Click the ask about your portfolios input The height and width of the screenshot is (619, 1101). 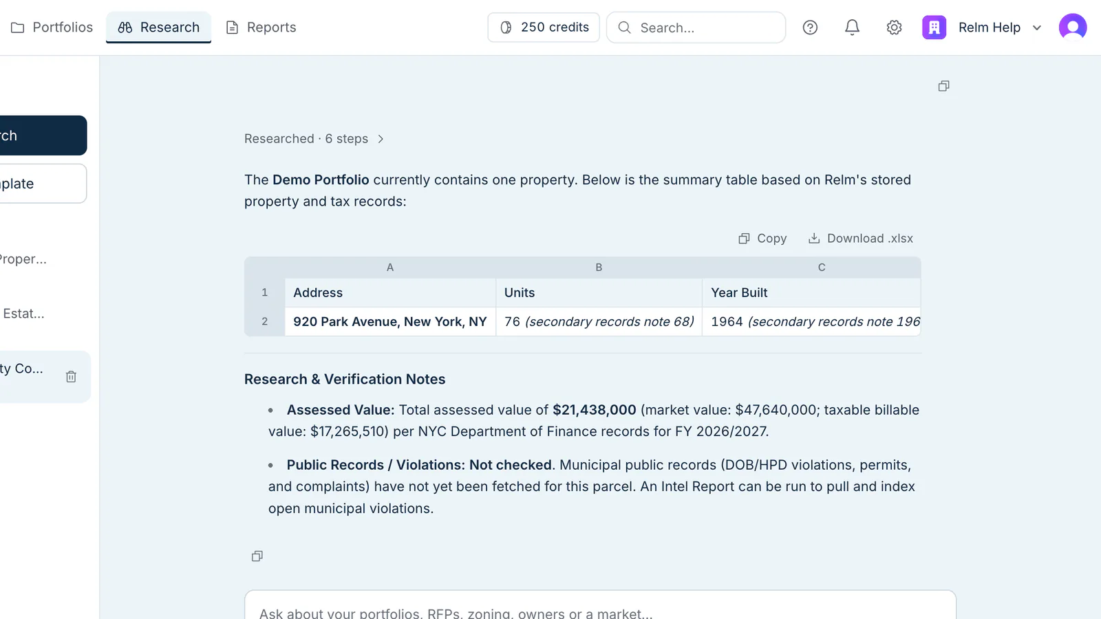tap(600, 605)
